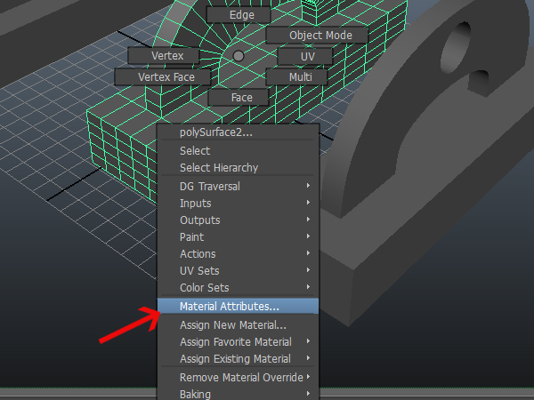Viewport: 534px width, 400px height.
Task: Click Select Hierarchy
Action: click(x=238, y=168)
